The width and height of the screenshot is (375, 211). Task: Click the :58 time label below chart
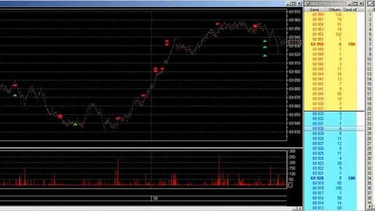point(155,198)
